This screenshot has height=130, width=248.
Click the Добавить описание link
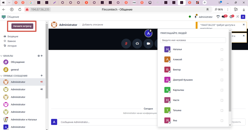[93, 24]
